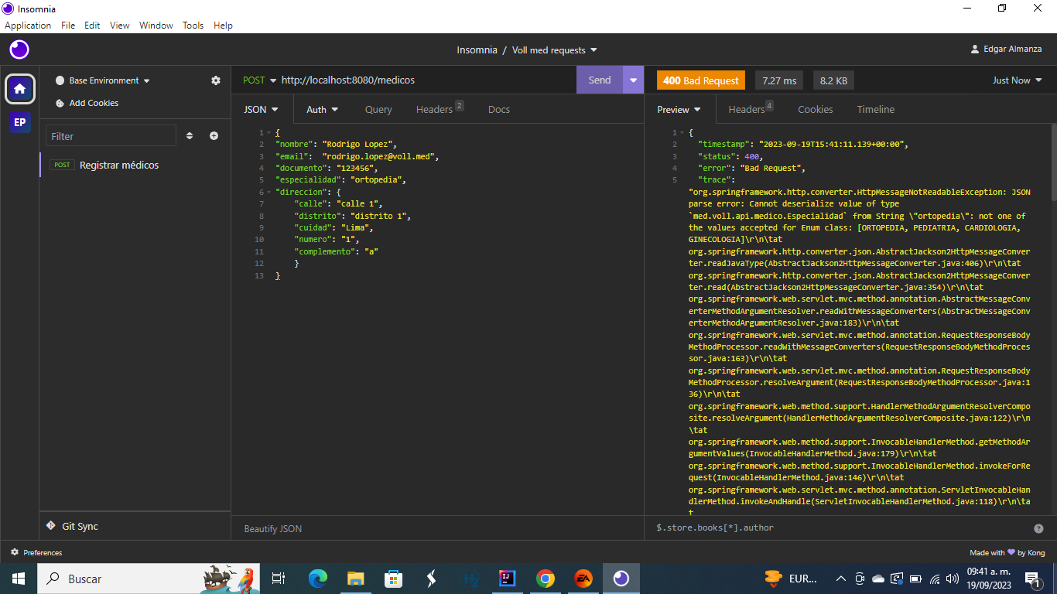Open Windows Start menu
This screenshot has height=594, width=1057.
(18, 579)
